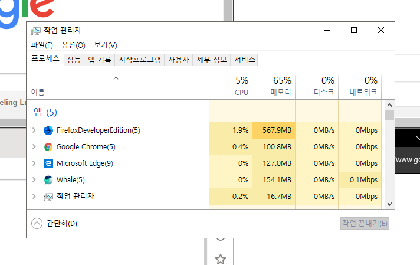The image size is (420, 265).
Task: Expand the Google Chrome process group
Action: [34, 147]
